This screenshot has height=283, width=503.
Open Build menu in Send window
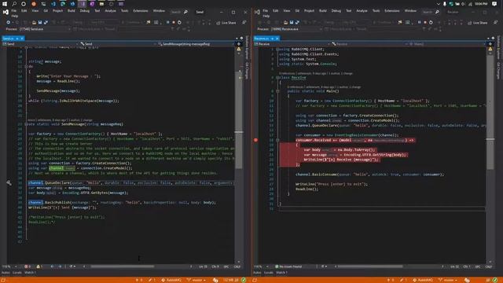(x=72, y=10)
